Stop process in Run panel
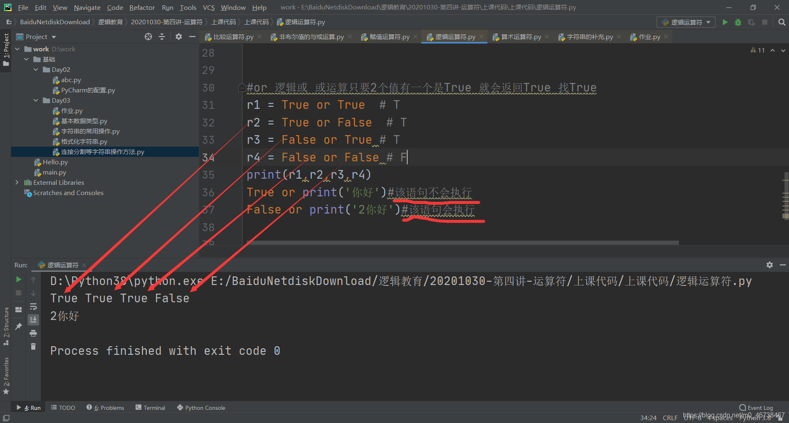Image resolution: width=789 pixels, height=423 pixels. click(18, 293)
